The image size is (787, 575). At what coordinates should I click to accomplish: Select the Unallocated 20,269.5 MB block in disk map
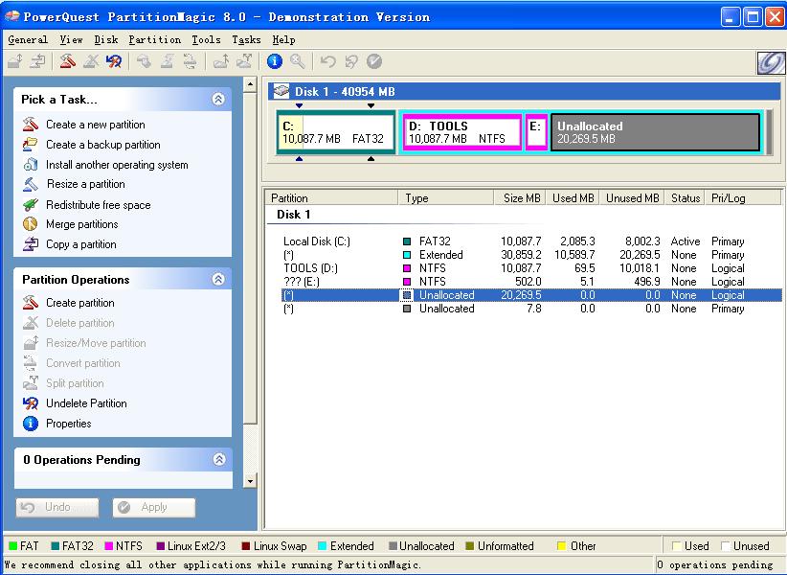point(656,132)
